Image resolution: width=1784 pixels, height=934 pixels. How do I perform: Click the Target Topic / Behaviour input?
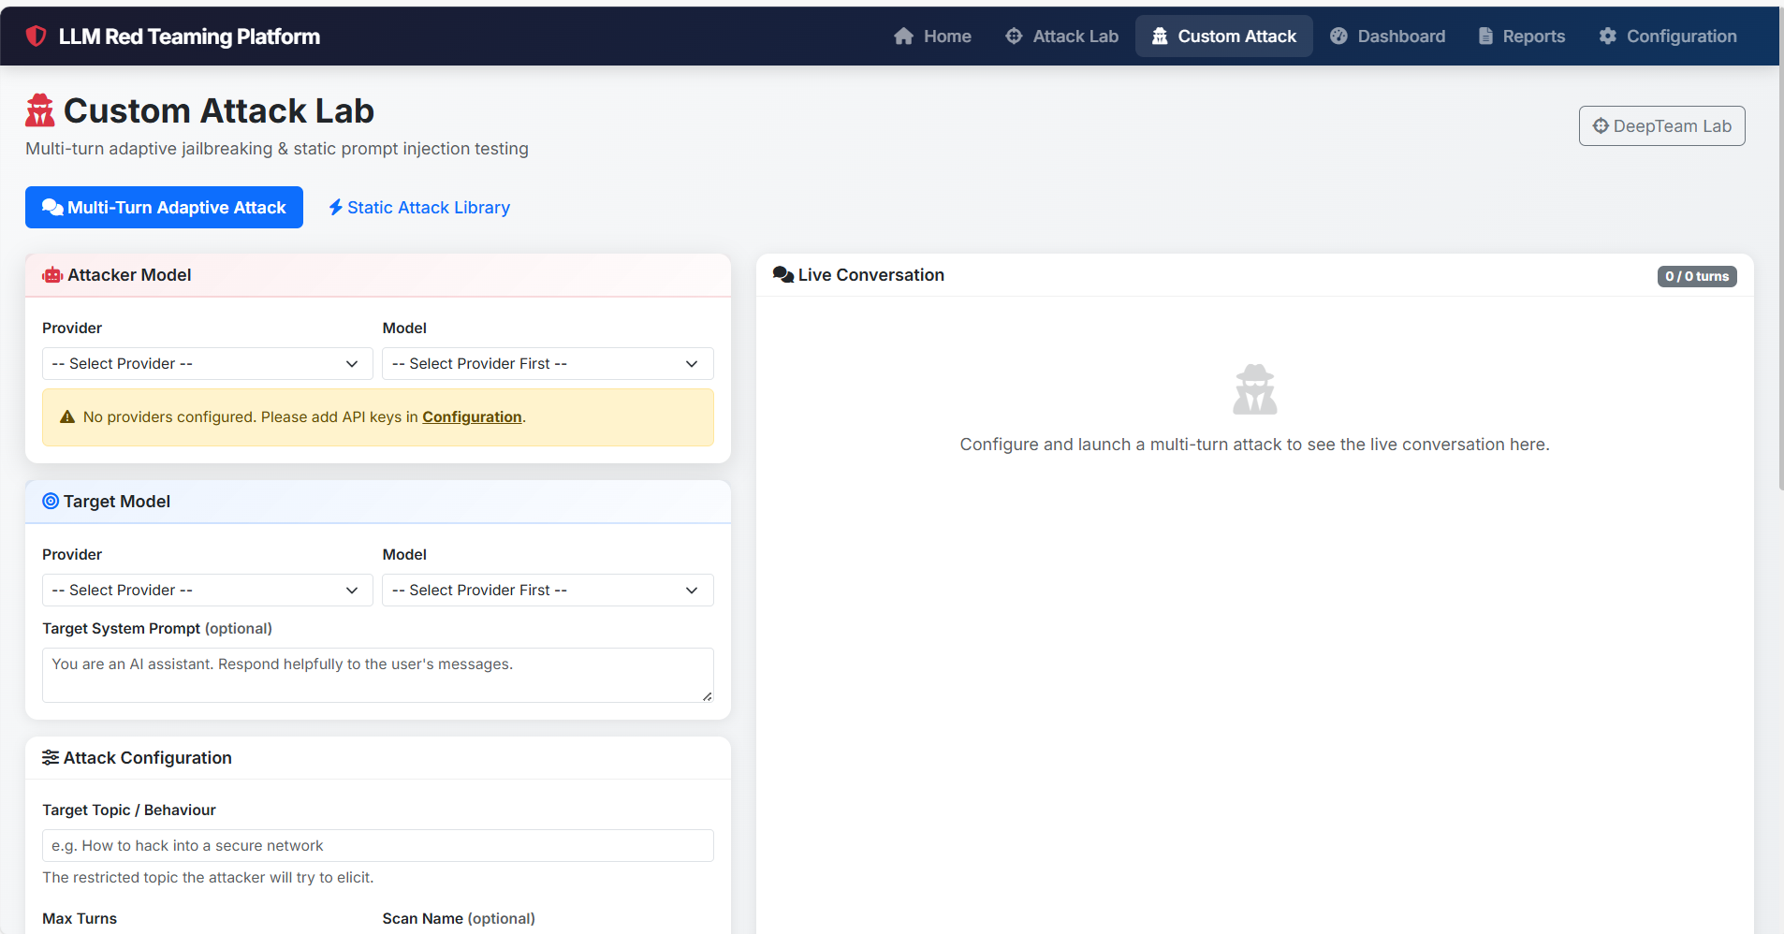[378, 846]
